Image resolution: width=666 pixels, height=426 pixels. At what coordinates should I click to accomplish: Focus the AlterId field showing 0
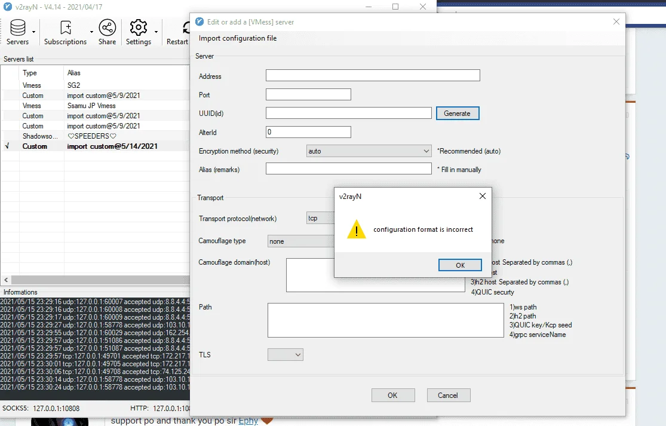[308, 132]
